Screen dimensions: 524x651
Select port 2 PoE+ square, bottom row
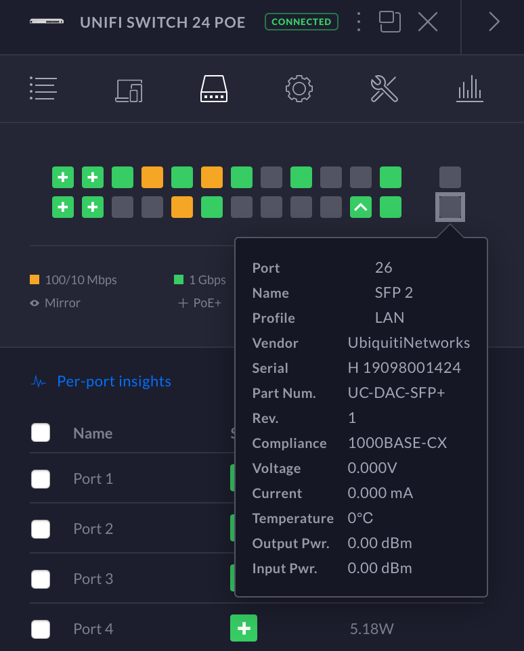(x=63, y=207)
